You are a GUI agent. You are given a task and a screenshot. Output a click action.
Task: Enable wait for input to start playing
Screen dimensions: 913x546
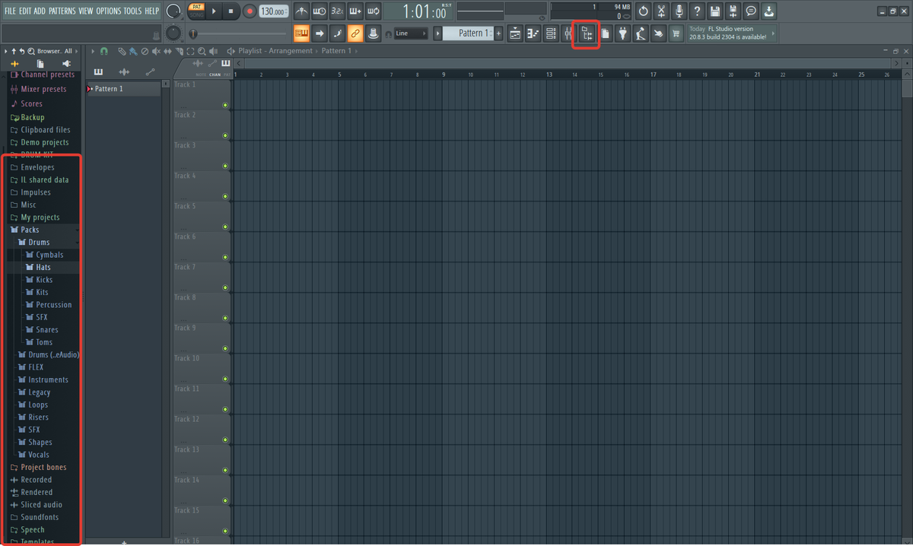point(320,11)
